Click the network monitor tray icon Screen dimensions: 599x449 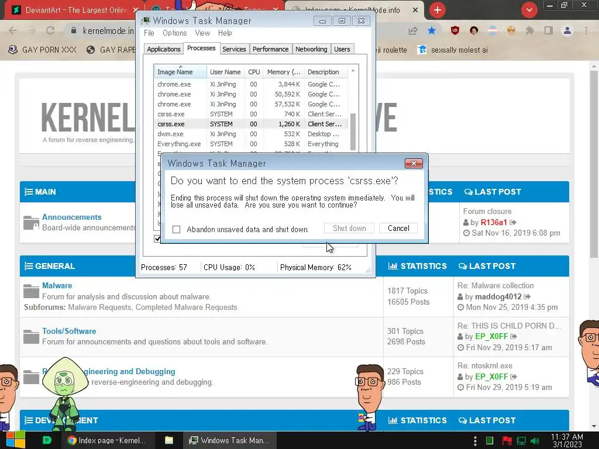click(x=521, y=441)
